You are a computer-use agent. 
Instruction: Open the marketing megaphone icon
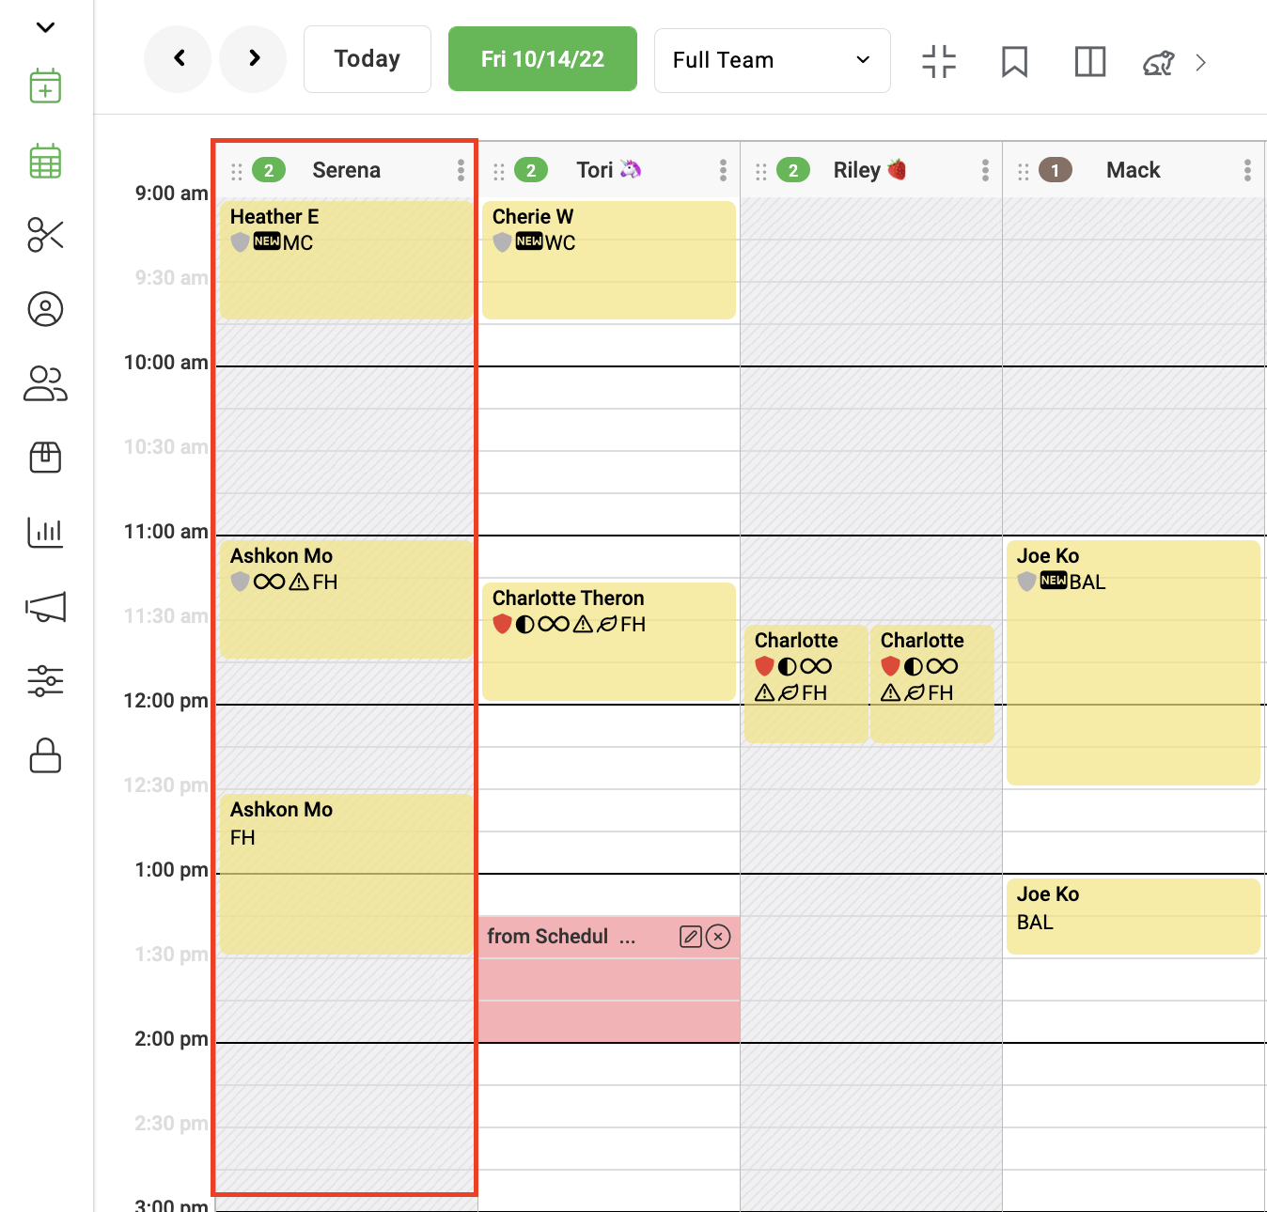pos(45,607)
